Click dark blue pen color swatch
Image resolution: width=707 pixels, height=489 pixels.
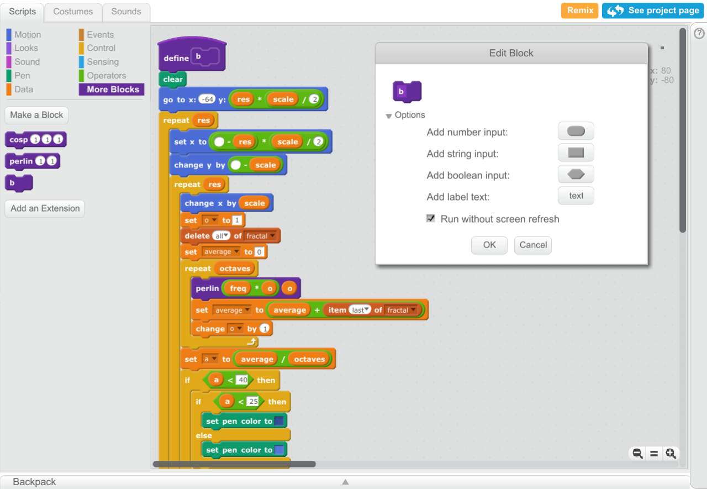point(279,421)
